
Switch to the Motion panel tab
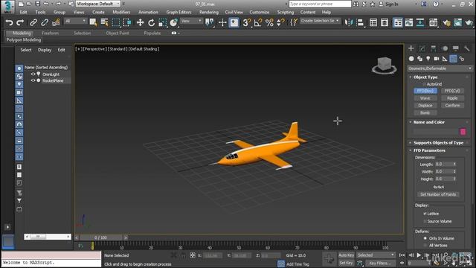[x=445, y=48]
